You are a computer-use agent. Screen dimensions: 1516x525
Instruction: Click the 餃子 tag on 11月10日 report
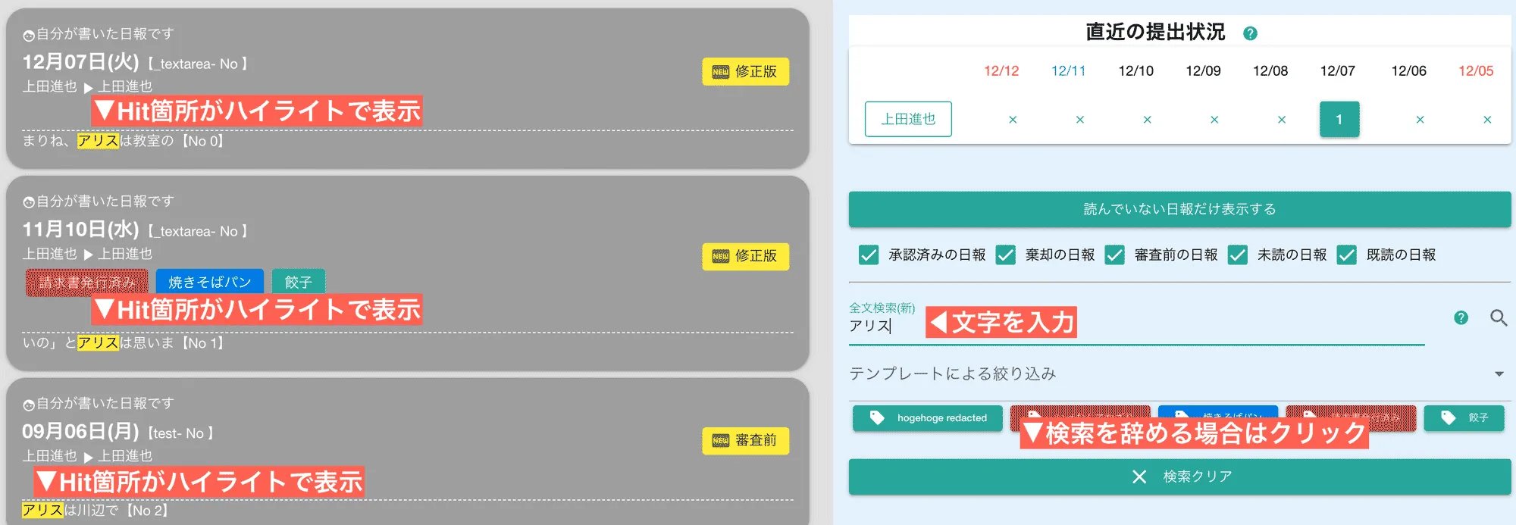pos(299,283)
